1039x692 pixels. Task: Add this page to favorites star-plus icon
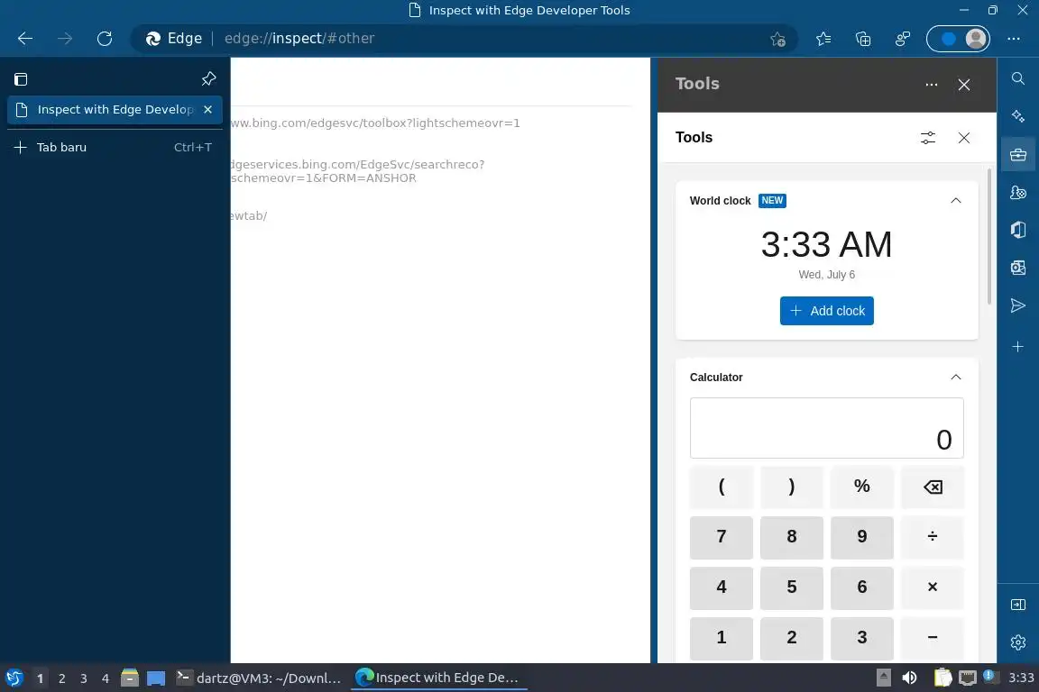[778, 39]
